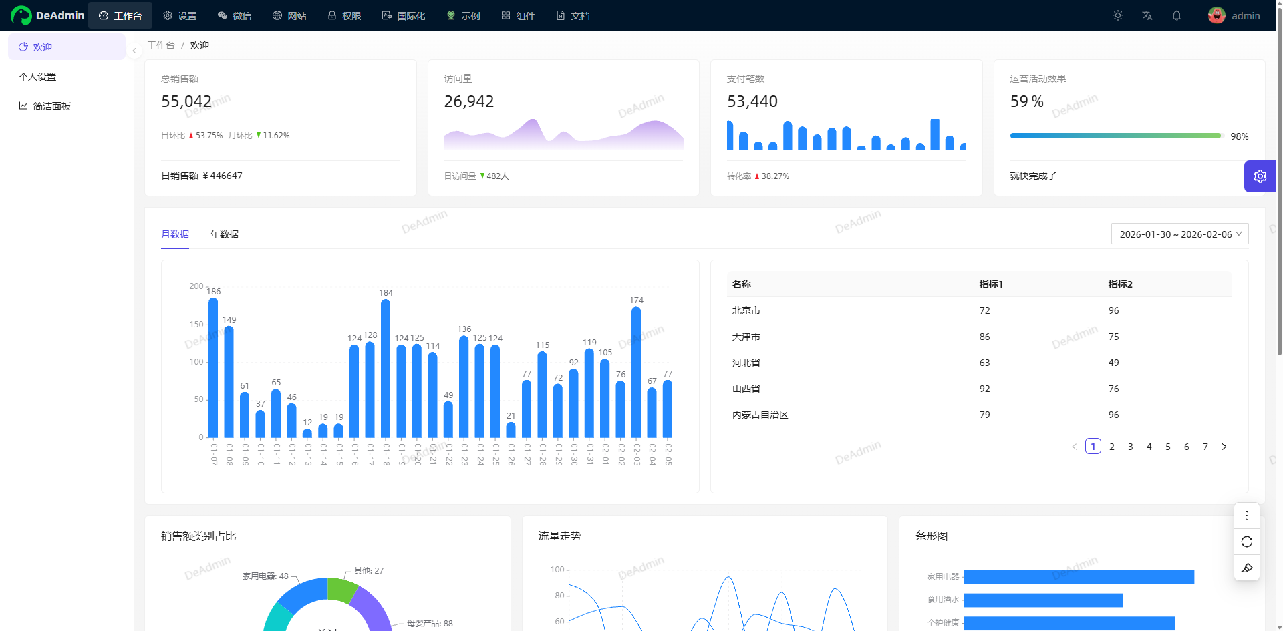
Task: Go to page 3 of the table
Action: pos(1131,447)
